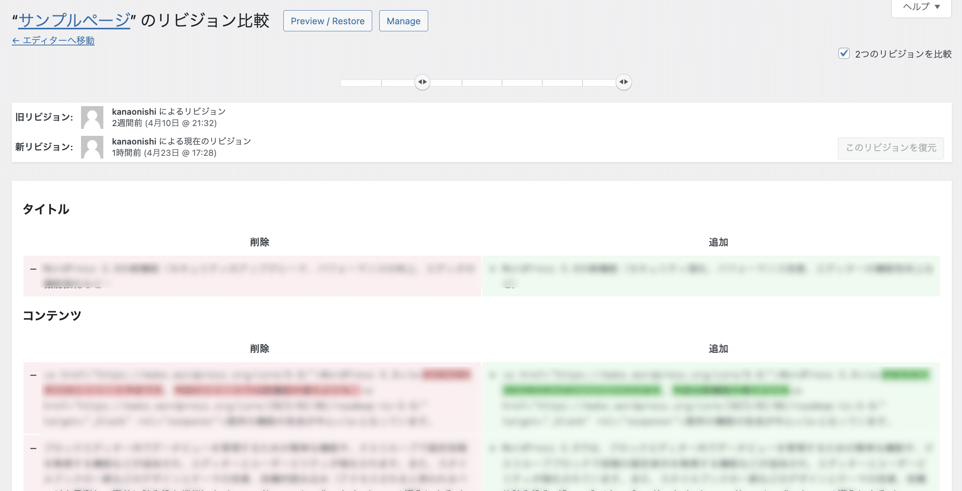
Task: Click plus icon in title added row
Action: (492, 269)
